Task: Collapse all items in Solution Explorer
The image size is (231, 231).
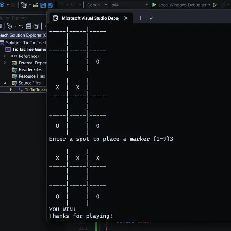Action: tap(29, 26)
